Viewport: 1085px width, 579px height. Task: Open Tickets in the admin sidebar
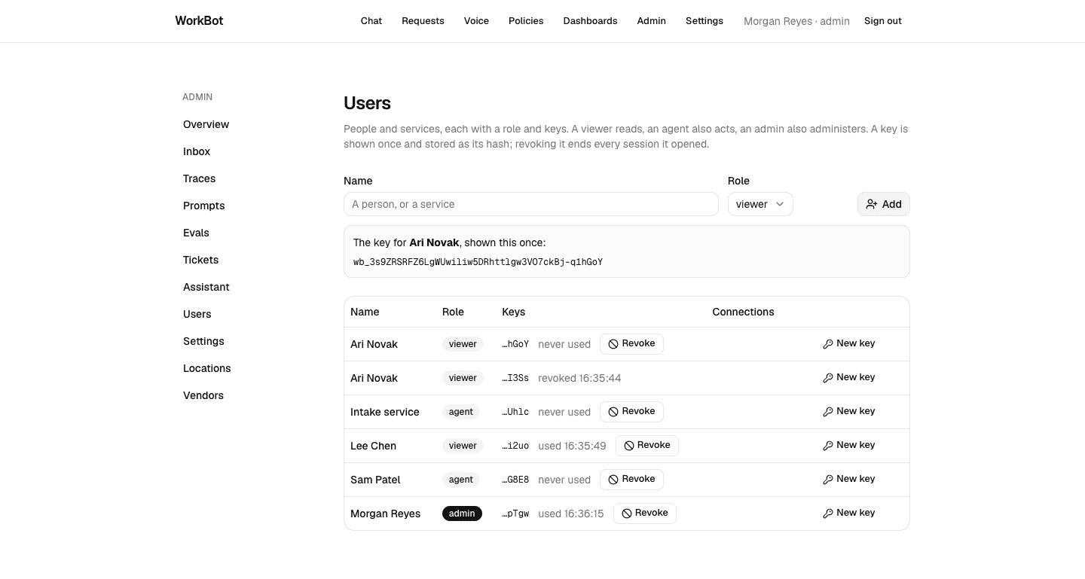201,260
